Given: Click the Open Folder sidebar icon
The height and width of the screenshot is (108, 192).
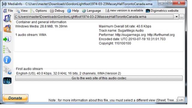Looking at the screenshot, I should click(x=7, y=29).
